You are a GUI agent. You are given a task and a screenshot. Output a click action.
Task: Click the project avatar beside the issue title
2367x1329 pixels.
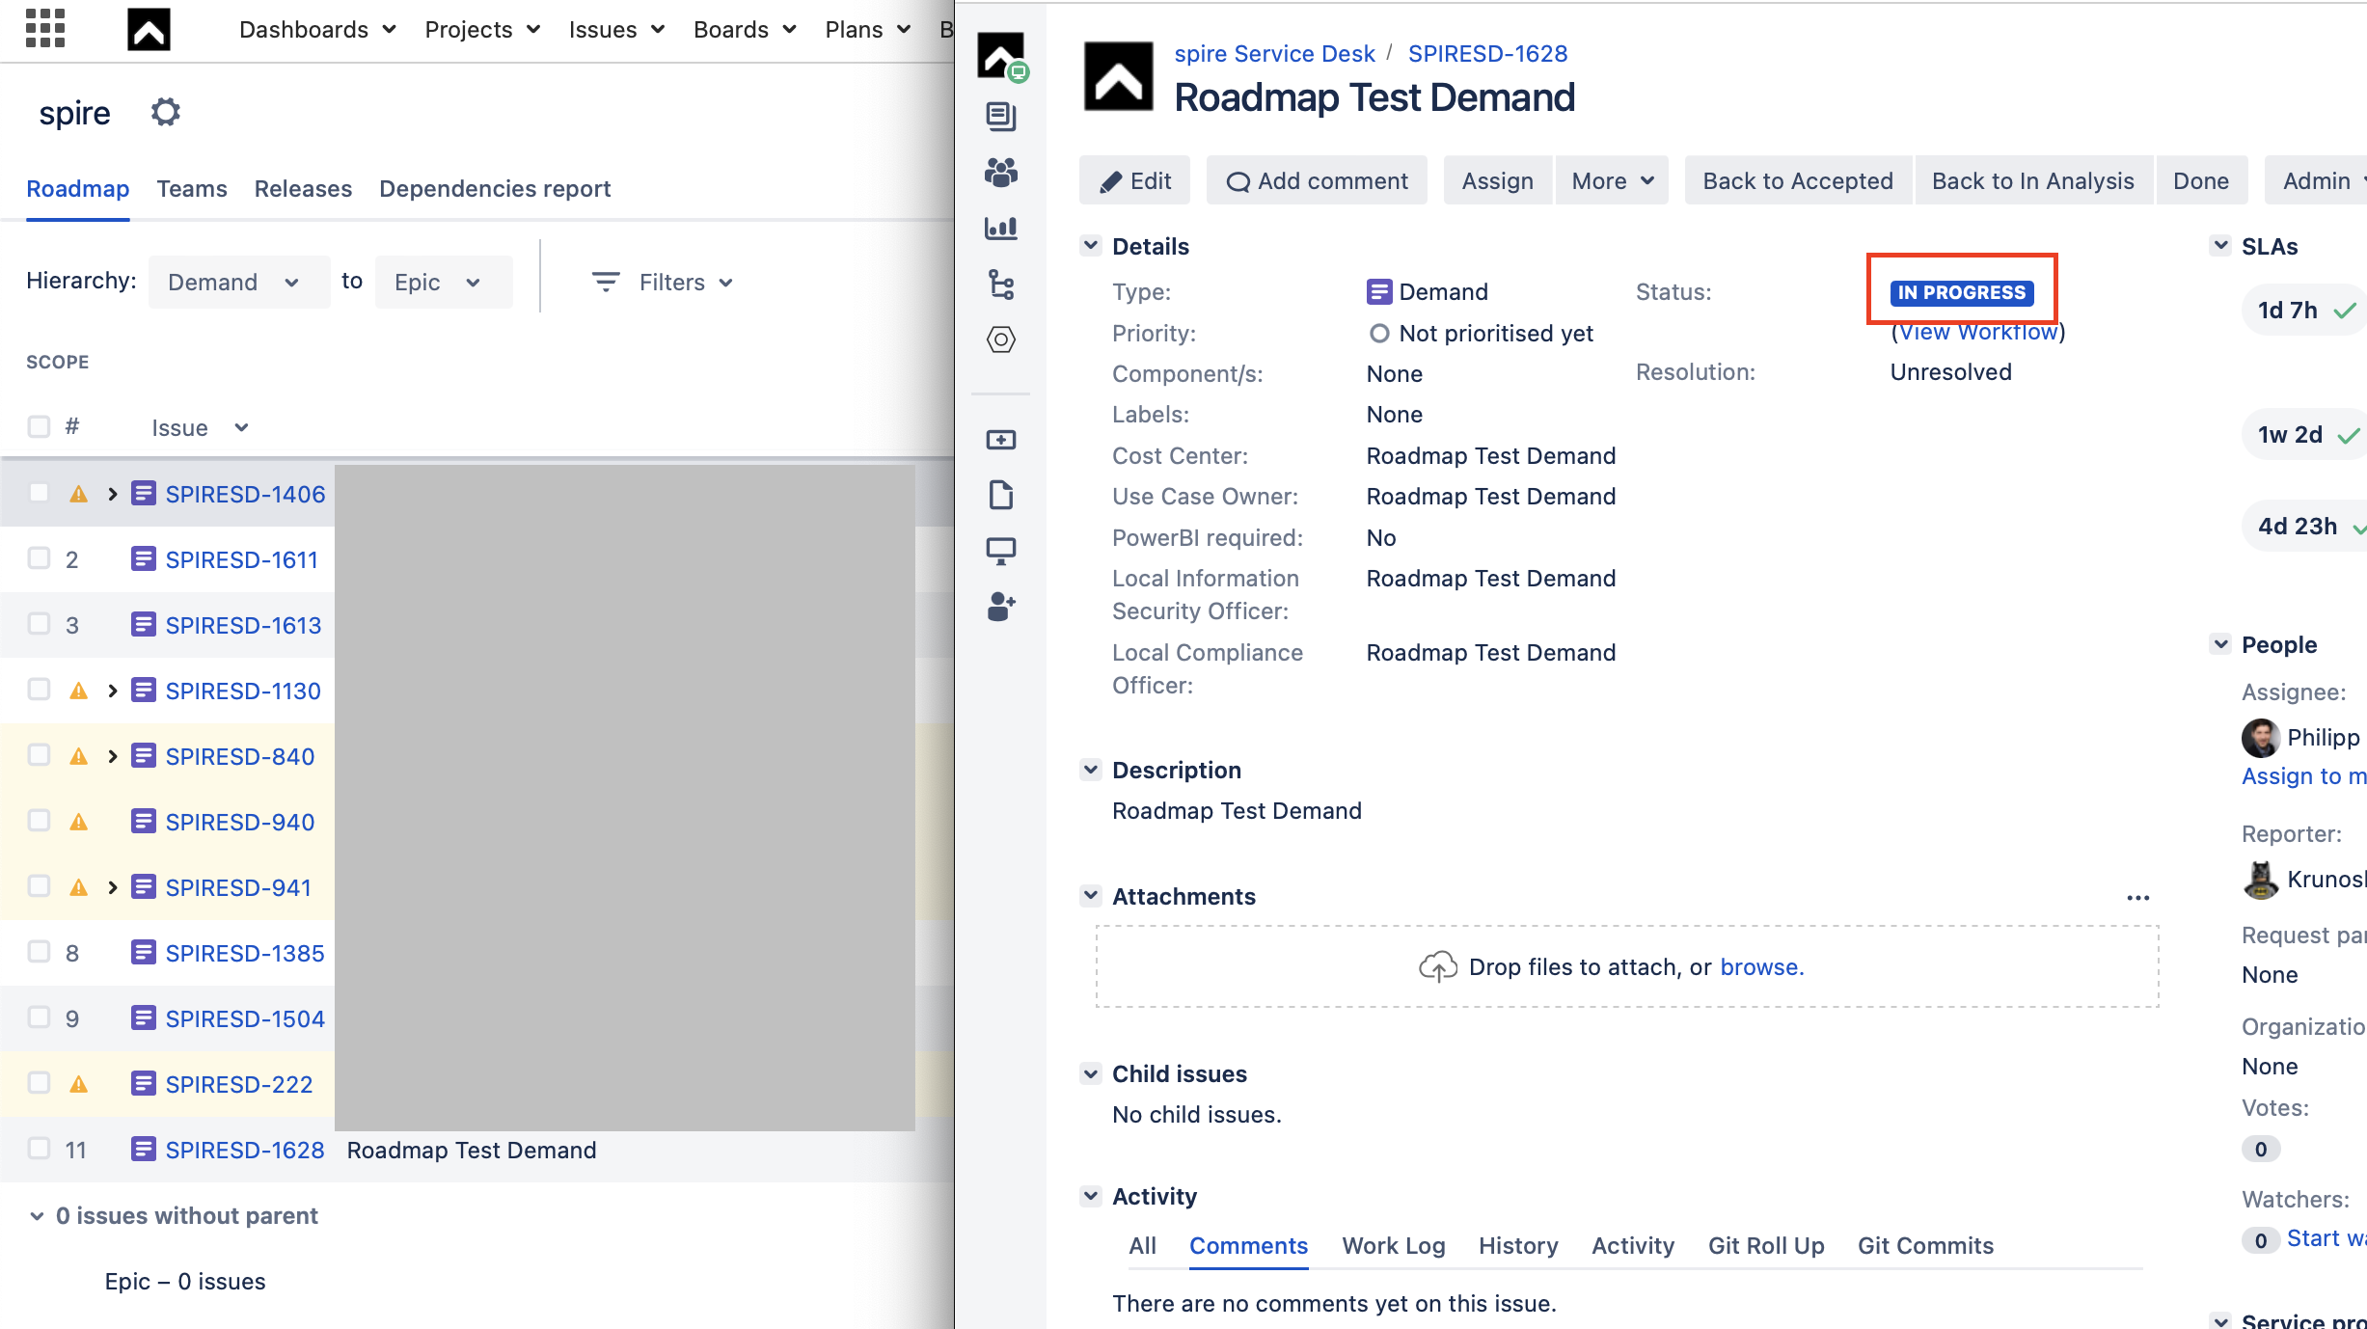(x=1119, y=76)
